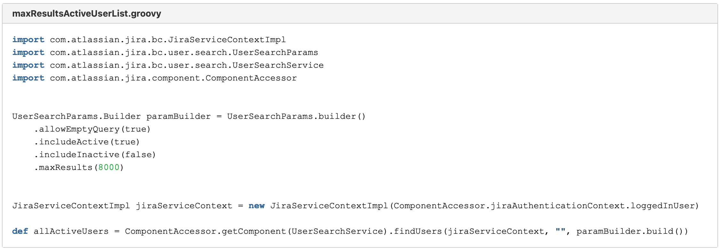Screen dimensions: 720x251
Task: Click the allActiveUsers variable name
Action: click(x=71, y=231)
